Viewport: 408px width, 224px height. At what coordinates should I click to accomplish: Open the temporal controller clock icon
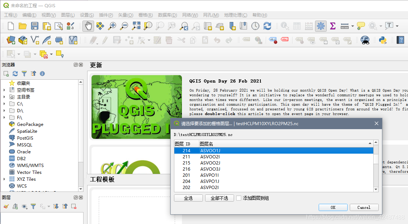point(255,26)
